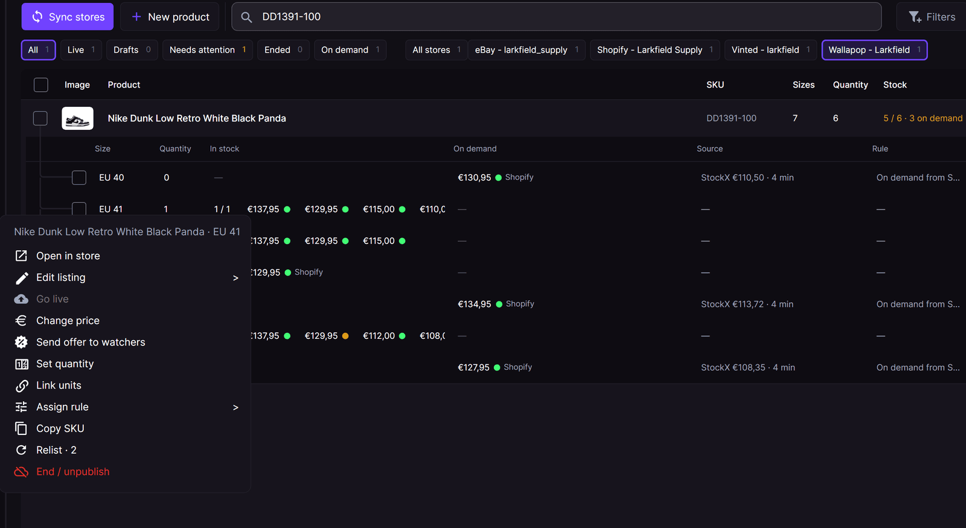The width and height of the screenshot is (966, 528).
Task: Open the On demand tab
Action: tap(350, 50)
